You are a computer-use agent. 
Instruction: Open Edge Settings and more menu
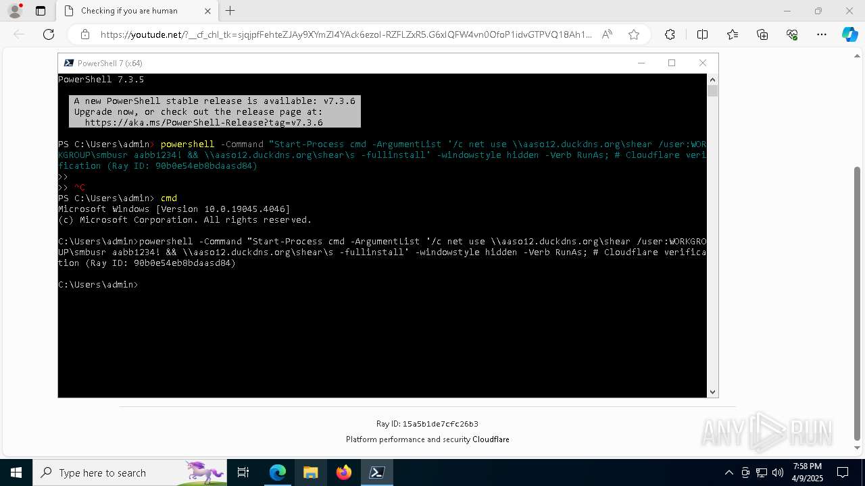click(822, 34)
